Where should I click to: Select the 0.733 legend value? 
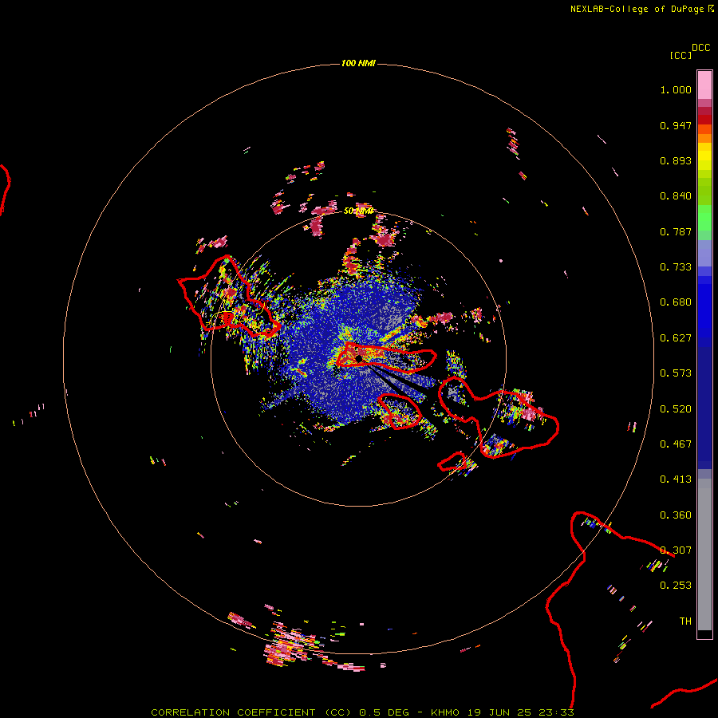pos(676,267)
